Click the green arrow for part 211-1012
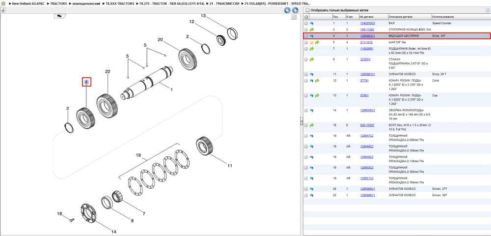The width and height of the screenshot is (491, 236). (x=317, y=42)
